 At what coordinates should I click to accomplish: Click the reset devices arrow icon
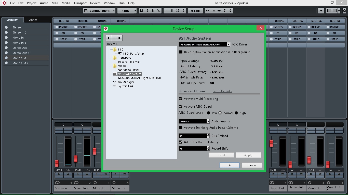119,38
